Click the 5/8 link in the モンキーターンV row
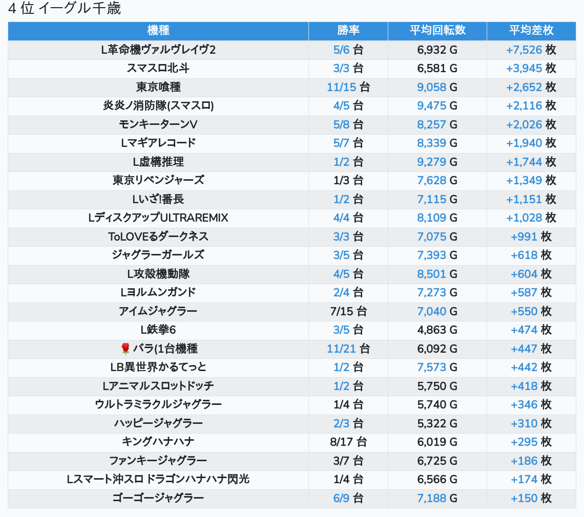 [x=341, y=125]
